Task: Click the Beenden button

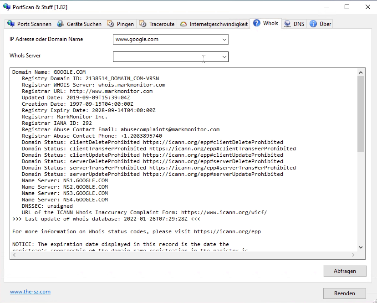Action: click(x=345, y=293)
